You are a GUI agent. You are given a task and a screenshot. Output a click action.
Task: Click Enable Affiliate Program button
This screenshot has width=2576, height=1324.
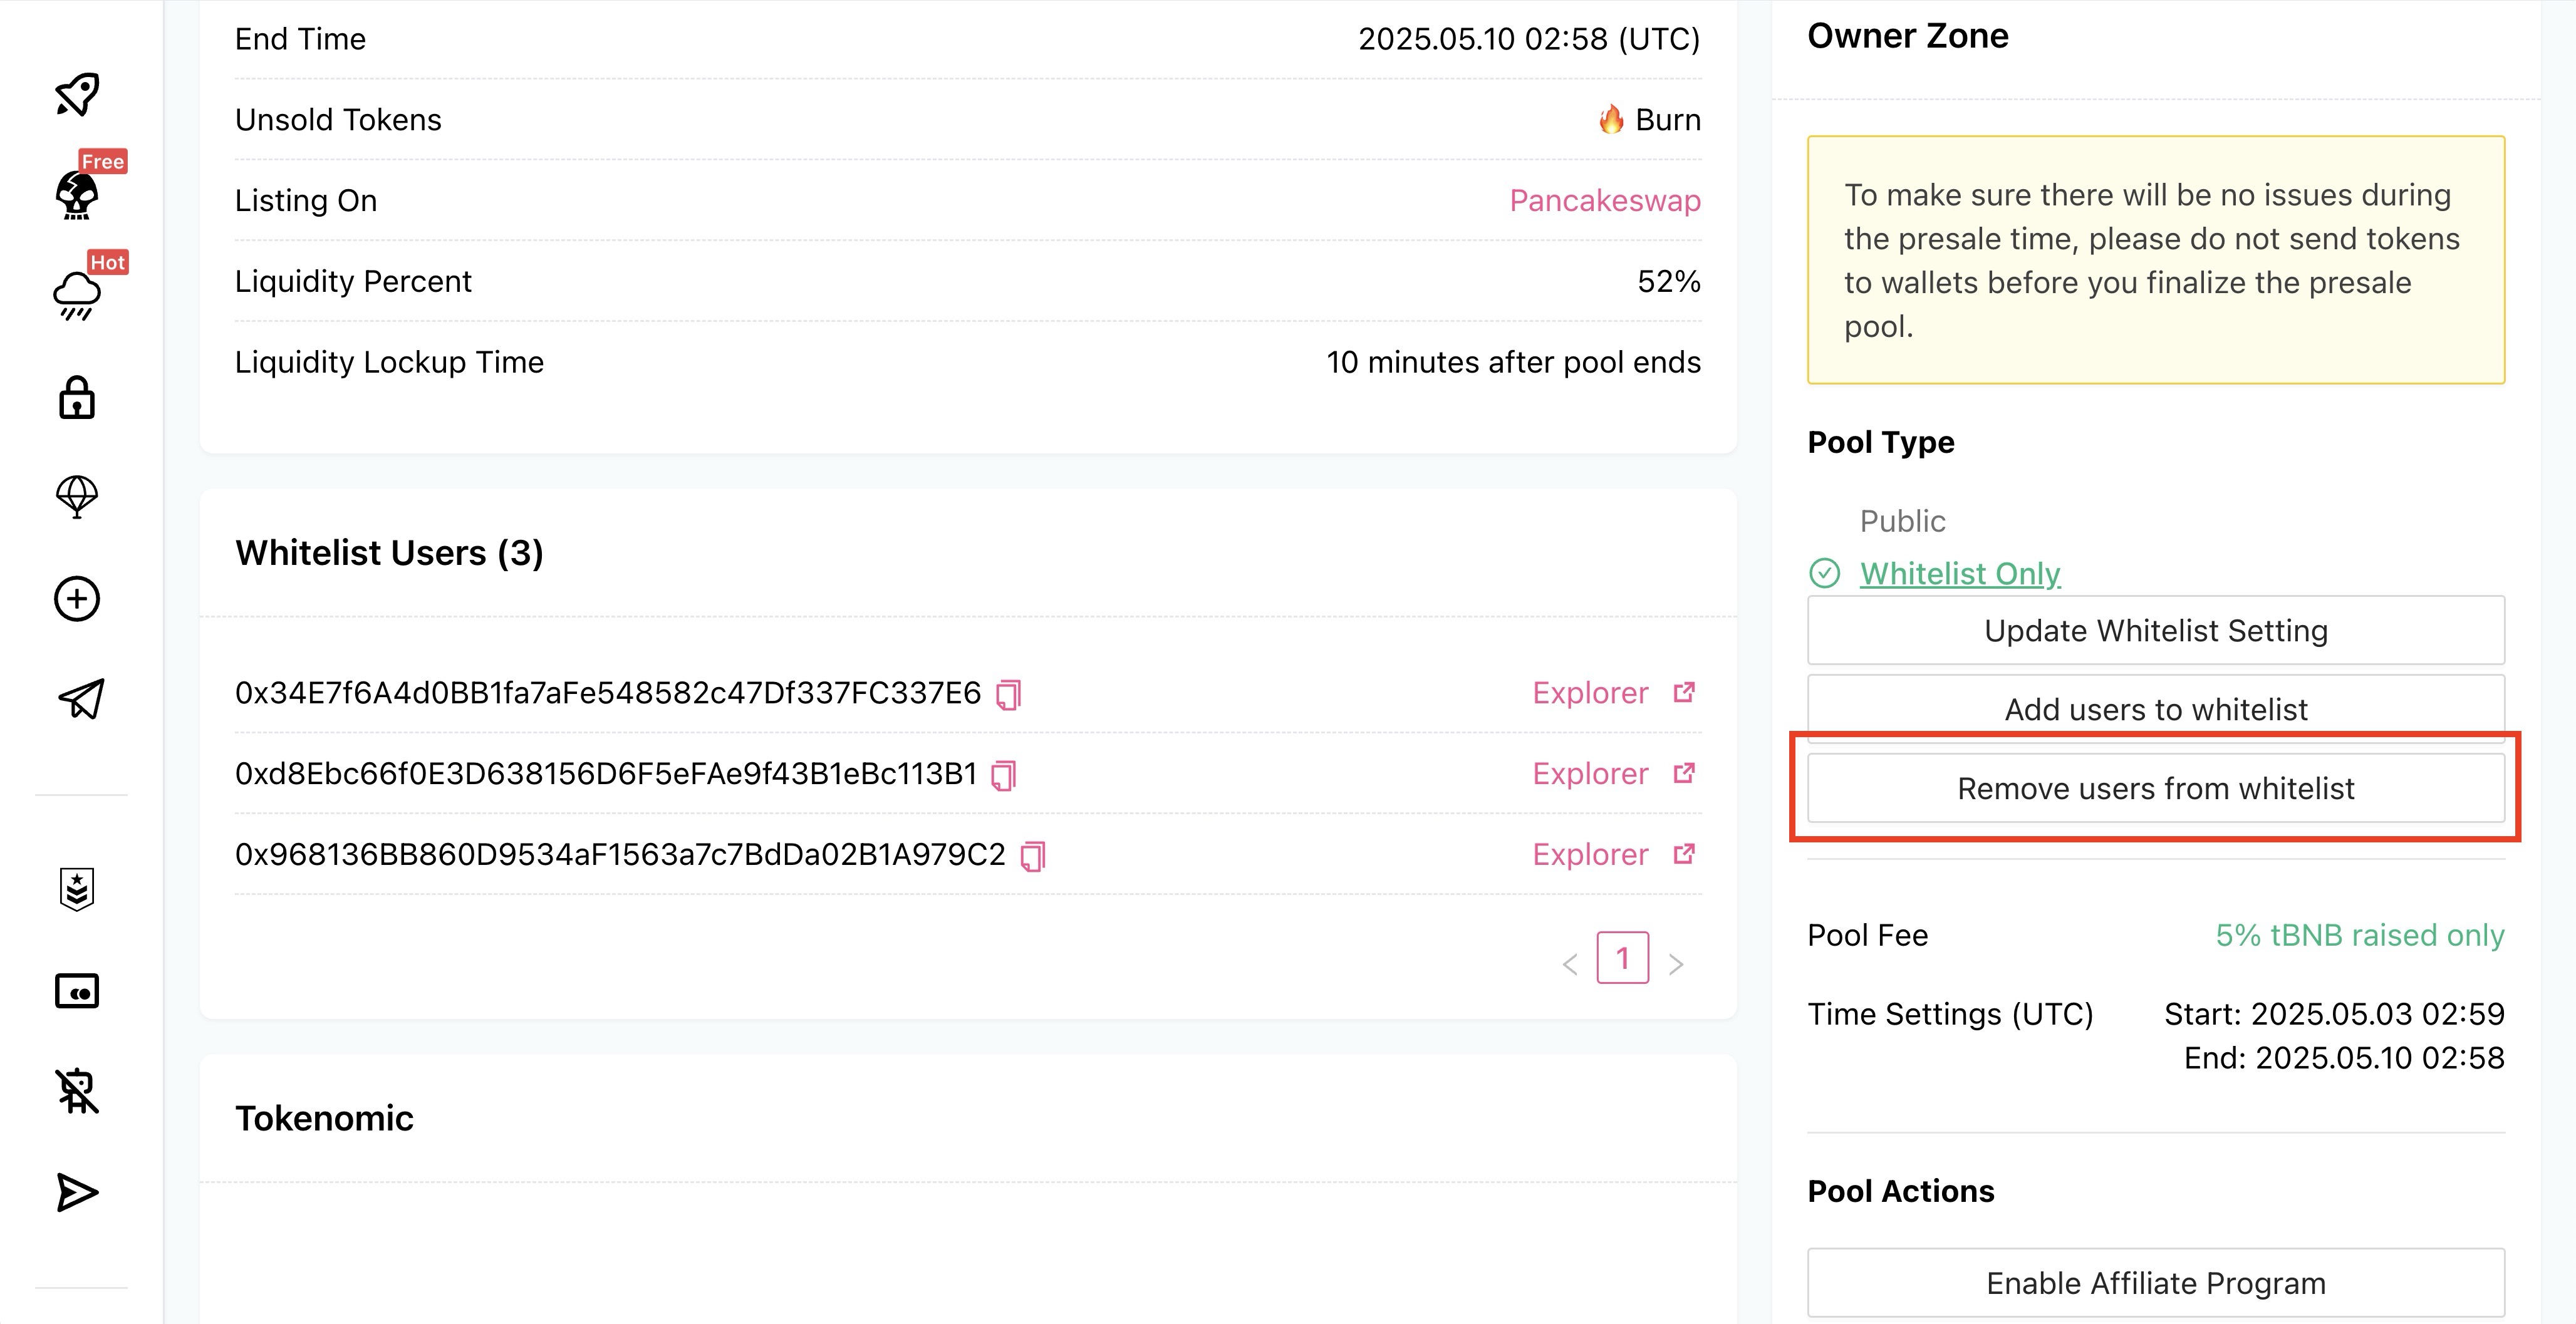click(x=2155, y=1283)
